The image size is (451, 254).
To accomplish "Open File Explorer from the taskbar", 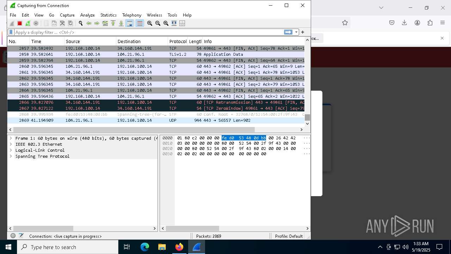I will [x=162, y=247].
